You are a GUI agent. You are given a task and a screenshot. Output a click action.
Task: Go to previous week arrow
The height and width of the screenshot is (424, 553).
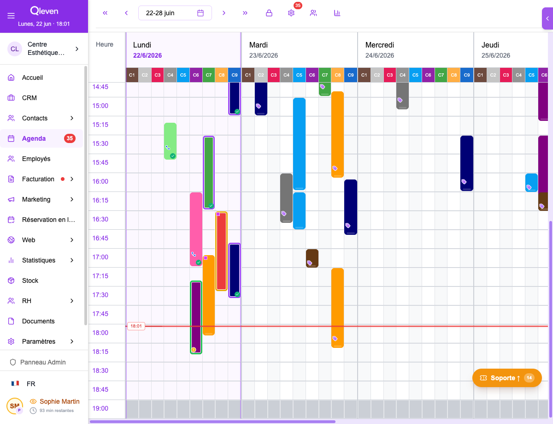click(x=126, y=13)
